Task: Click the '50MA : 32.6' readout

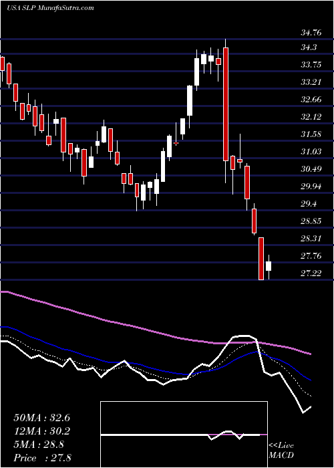Action: [x=41, y=418]
